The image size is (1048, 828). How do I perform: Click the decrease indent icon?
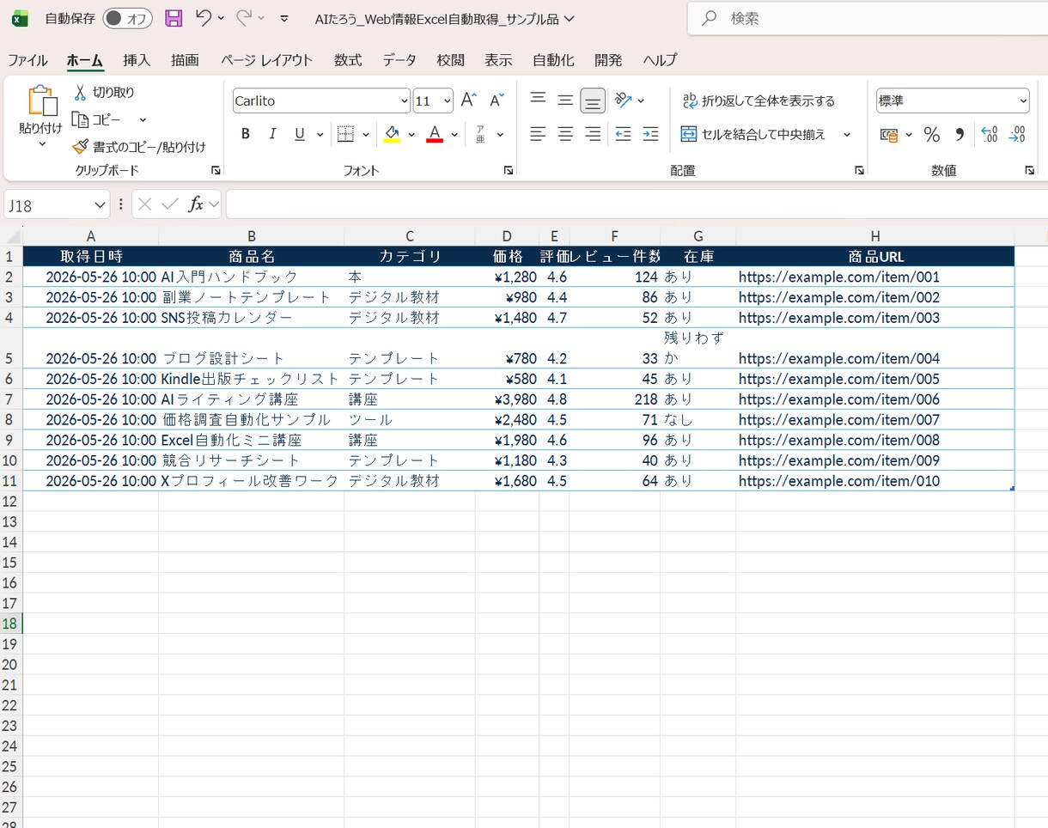pos(624,134)
